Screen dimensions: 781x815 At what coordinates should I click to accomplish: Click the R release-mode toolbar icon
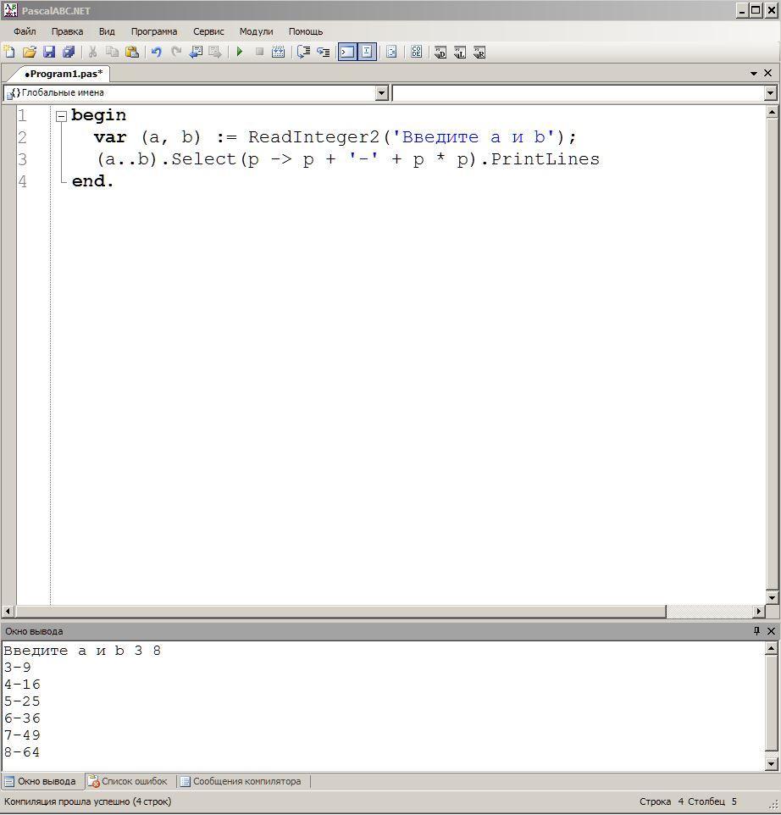(x=479, y=52)
